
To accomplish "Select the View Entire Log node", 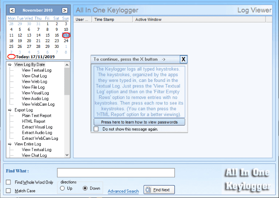I will pos(28,144).
